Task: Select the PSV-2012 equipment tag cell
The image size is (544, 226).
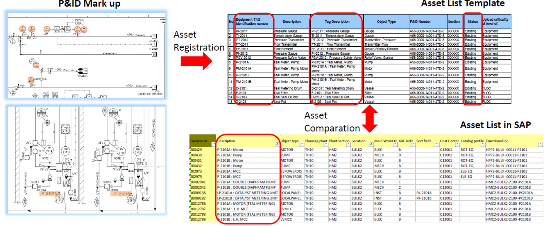Action: 254,58
